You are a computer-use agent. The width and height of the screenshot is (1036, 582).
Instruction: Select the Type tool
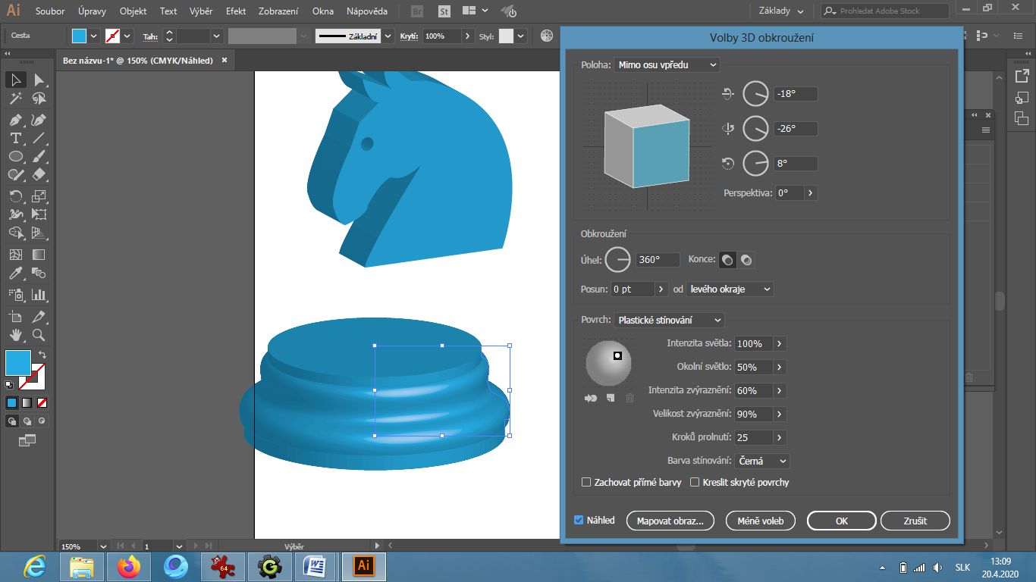[x=15, y=138]
